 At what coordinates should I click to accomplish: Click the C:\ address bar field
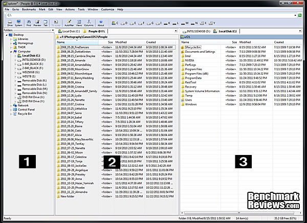(149, 15)
